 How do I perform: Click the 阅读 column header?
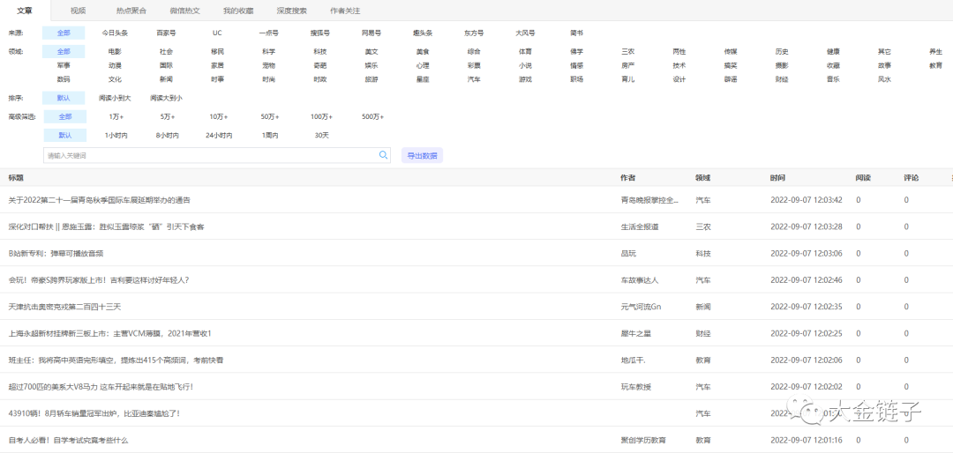(862, 178)
